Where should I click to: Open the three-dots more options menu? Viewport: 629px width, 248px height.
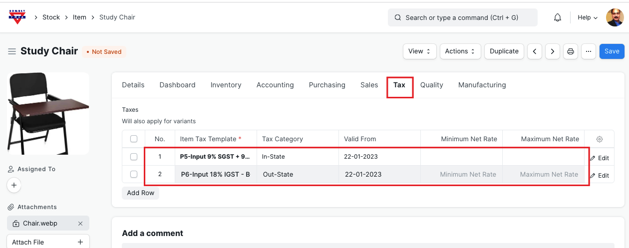(x=589, y=51)
